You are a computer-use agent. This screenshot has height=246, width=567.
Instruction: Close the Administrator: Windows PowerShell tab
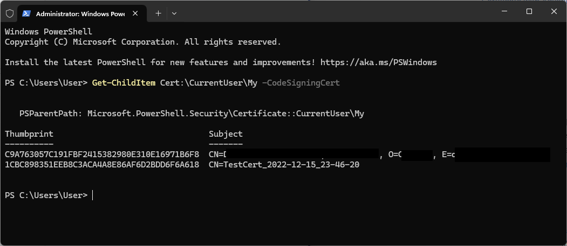coord(135,13)
